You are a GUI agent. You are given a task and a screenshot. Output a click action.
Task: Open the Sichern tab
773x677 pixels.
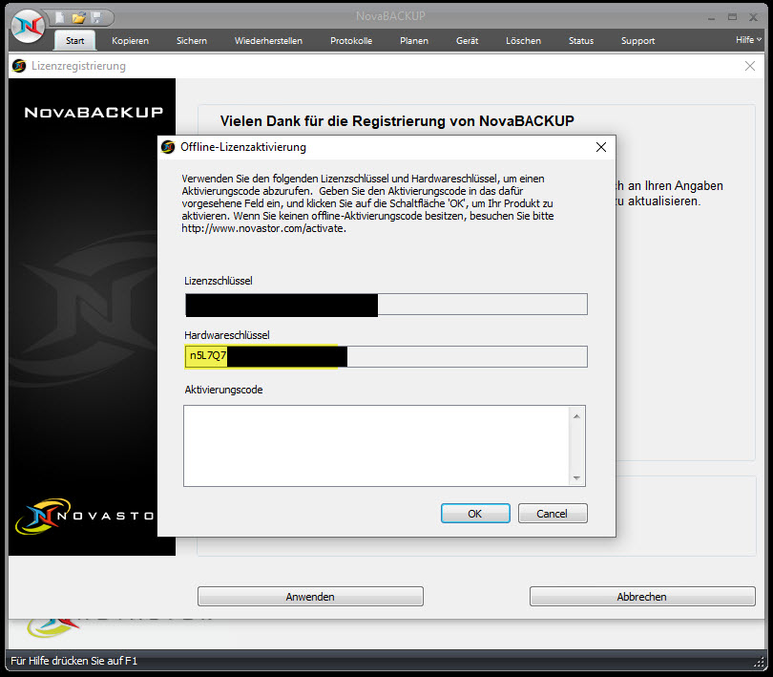(192, 40)
